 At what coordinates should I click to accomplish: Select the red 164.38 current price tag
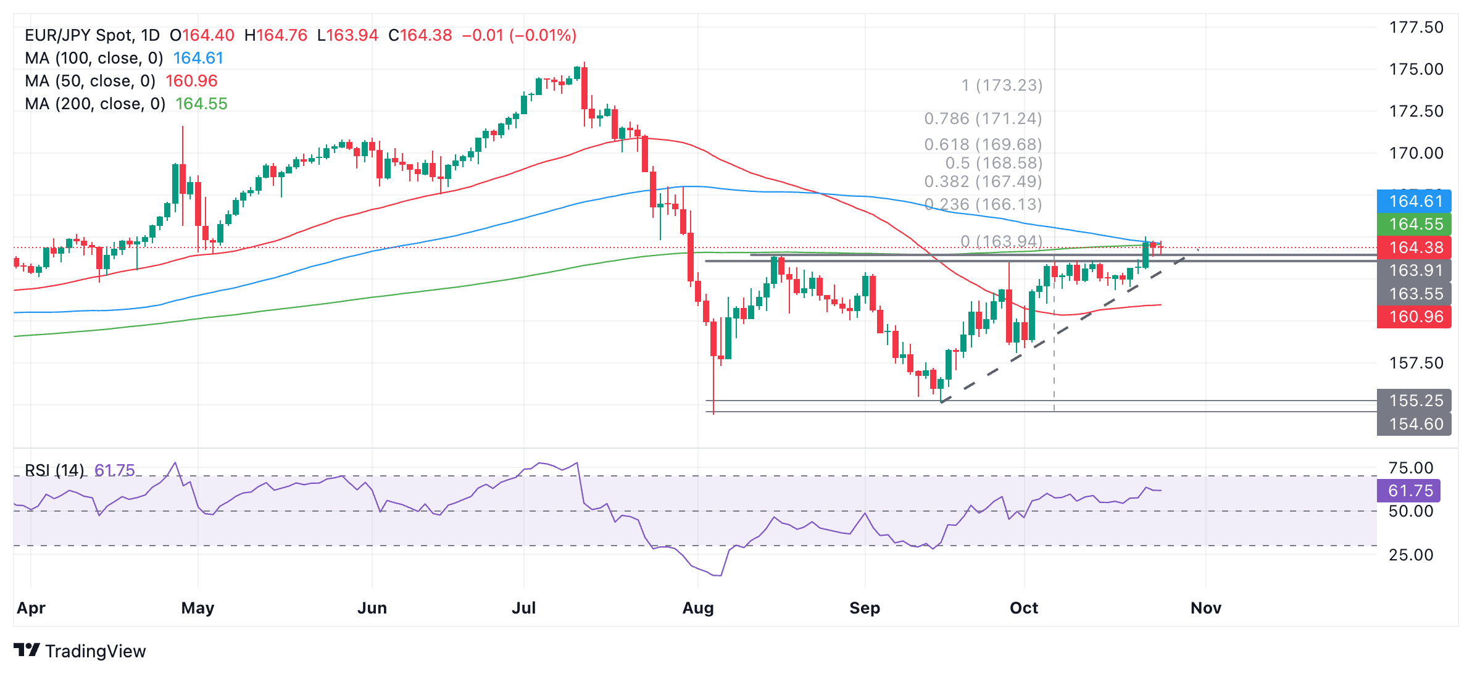click(x=1413, y=248)
